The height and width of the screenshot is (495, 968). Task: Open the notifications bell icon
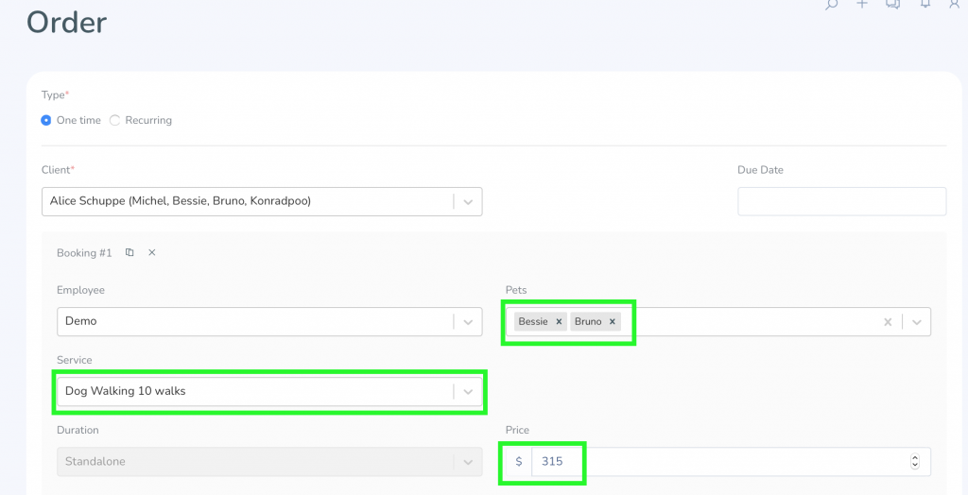[925, 4]
